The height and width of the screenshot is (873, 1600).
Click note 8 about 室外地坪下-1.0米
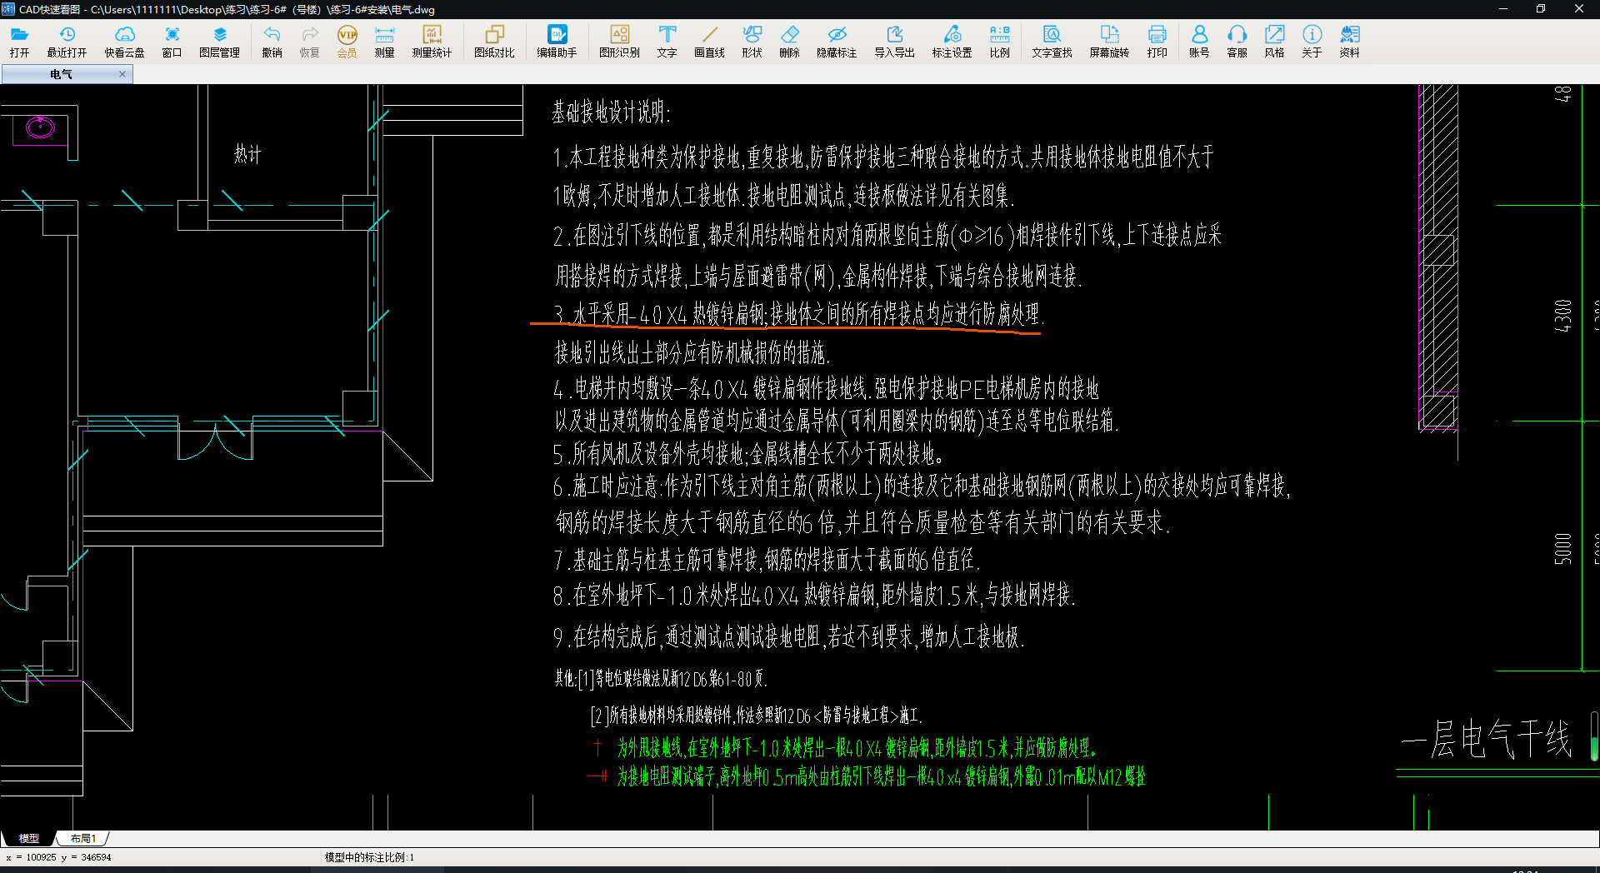(814, 595)
